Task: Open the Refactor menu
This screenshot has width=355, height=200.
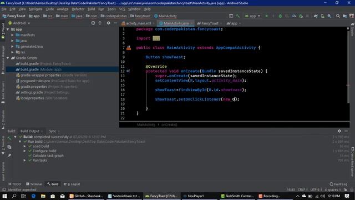Action: 78,9
